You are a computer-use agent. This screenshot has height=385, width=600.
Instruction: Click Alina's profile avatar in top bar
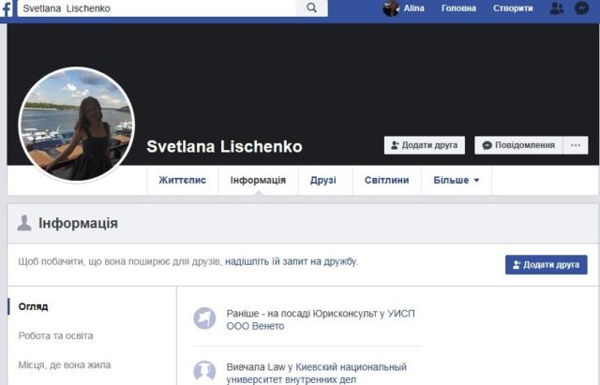391,8
